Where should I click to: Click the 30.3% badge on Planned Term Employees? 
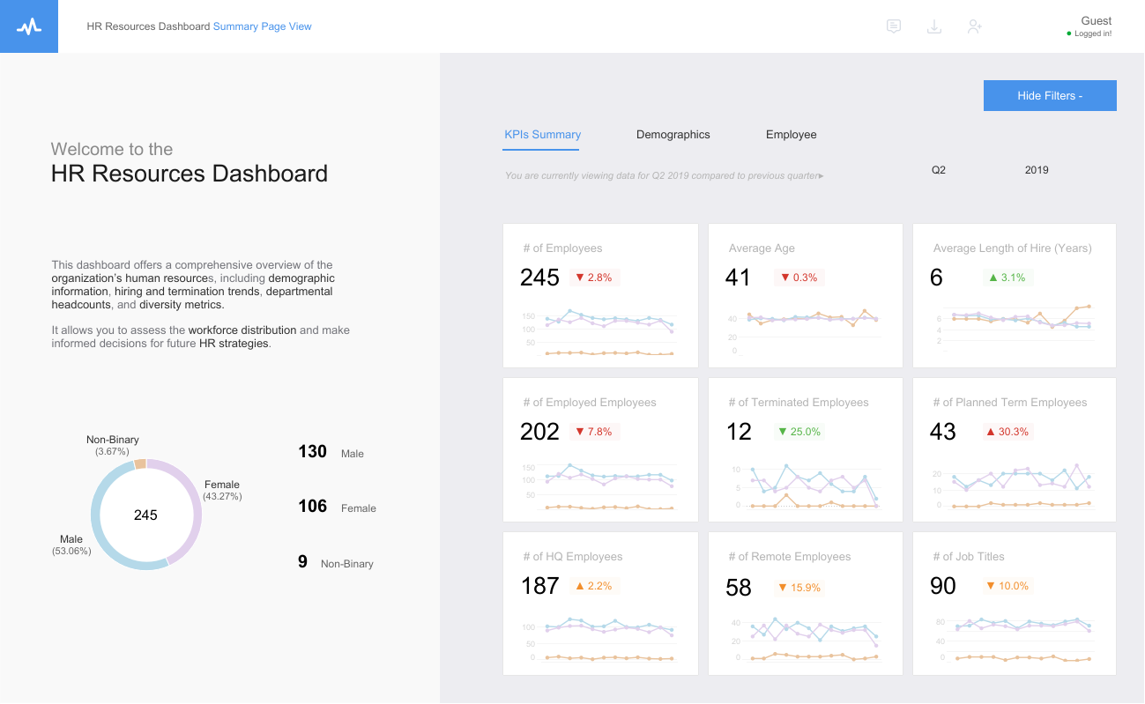pyautogui.click(x=1007, y=432)
